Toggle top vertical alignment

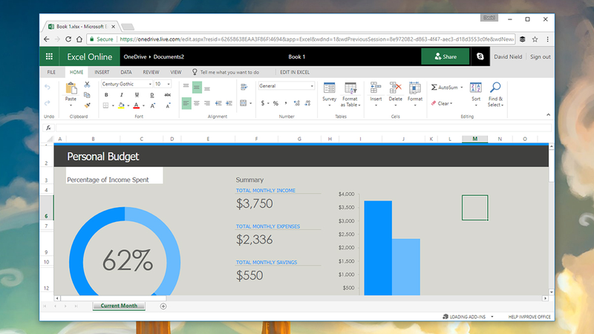click(x=186, y=86)
